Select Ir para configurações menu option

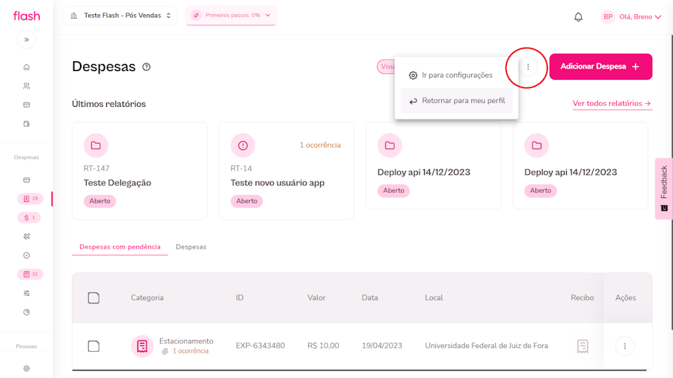456,75
